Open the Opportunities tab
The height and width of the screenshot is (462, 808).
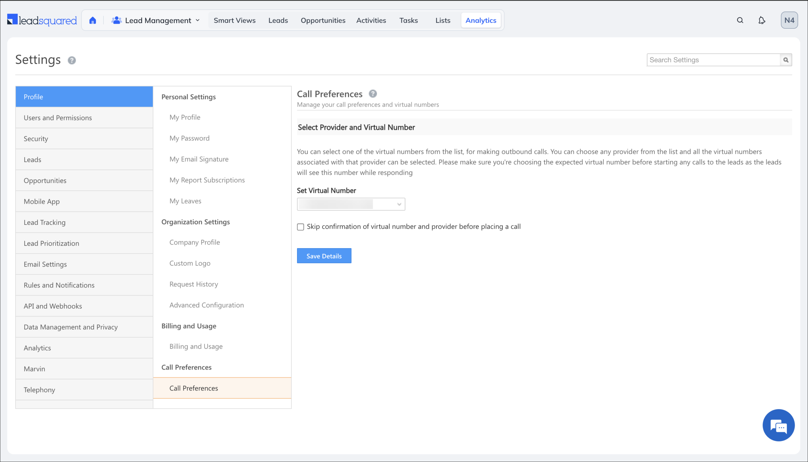tap(323, 20)
